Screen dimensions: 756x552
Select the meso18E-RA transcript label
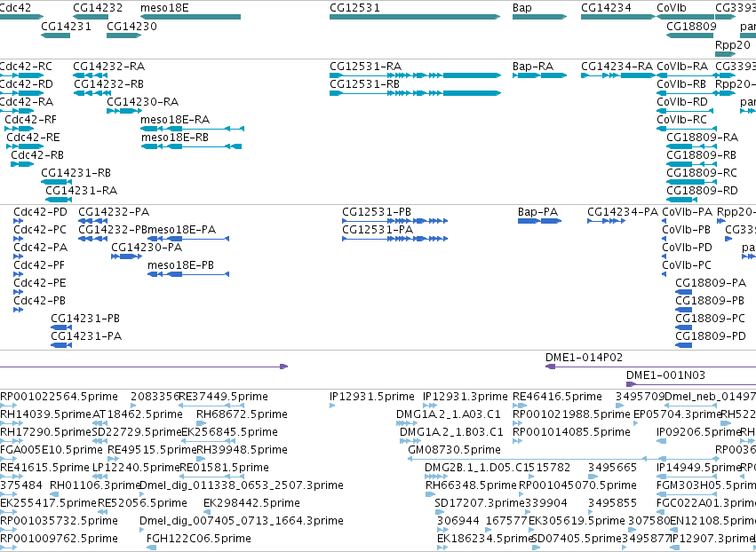click(x=175, y=120)
